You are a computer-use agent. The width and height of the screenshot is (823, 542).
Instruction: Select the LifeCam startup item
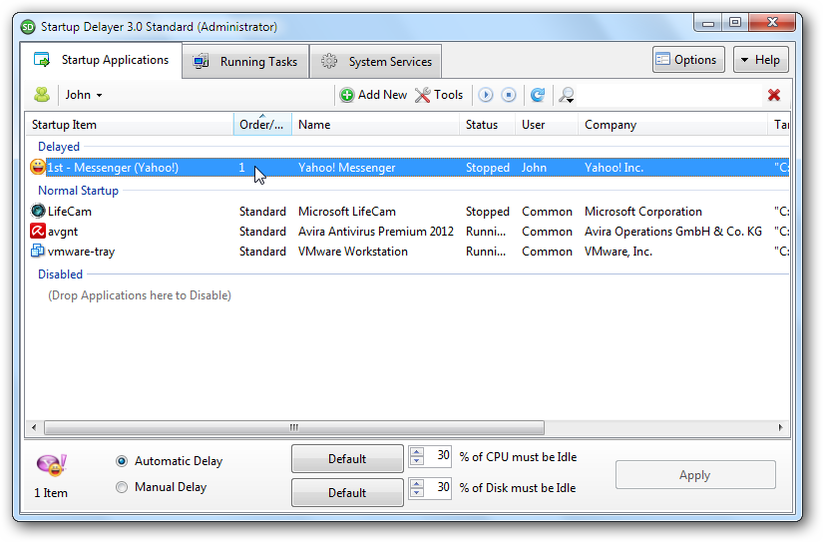69,212
